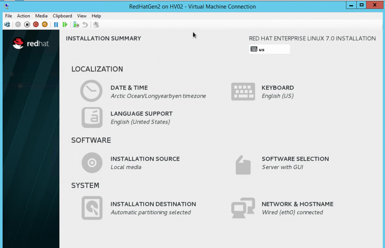Open the Help menu
The width and height of the screenshot is (385, 248).
96,16
